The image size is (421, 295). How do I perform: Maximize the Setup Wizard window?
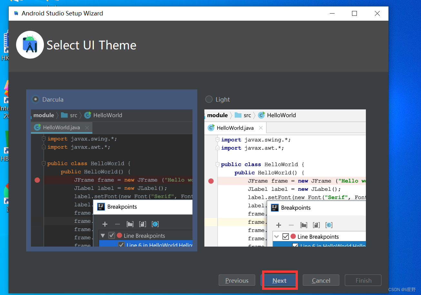click(354, 13)
